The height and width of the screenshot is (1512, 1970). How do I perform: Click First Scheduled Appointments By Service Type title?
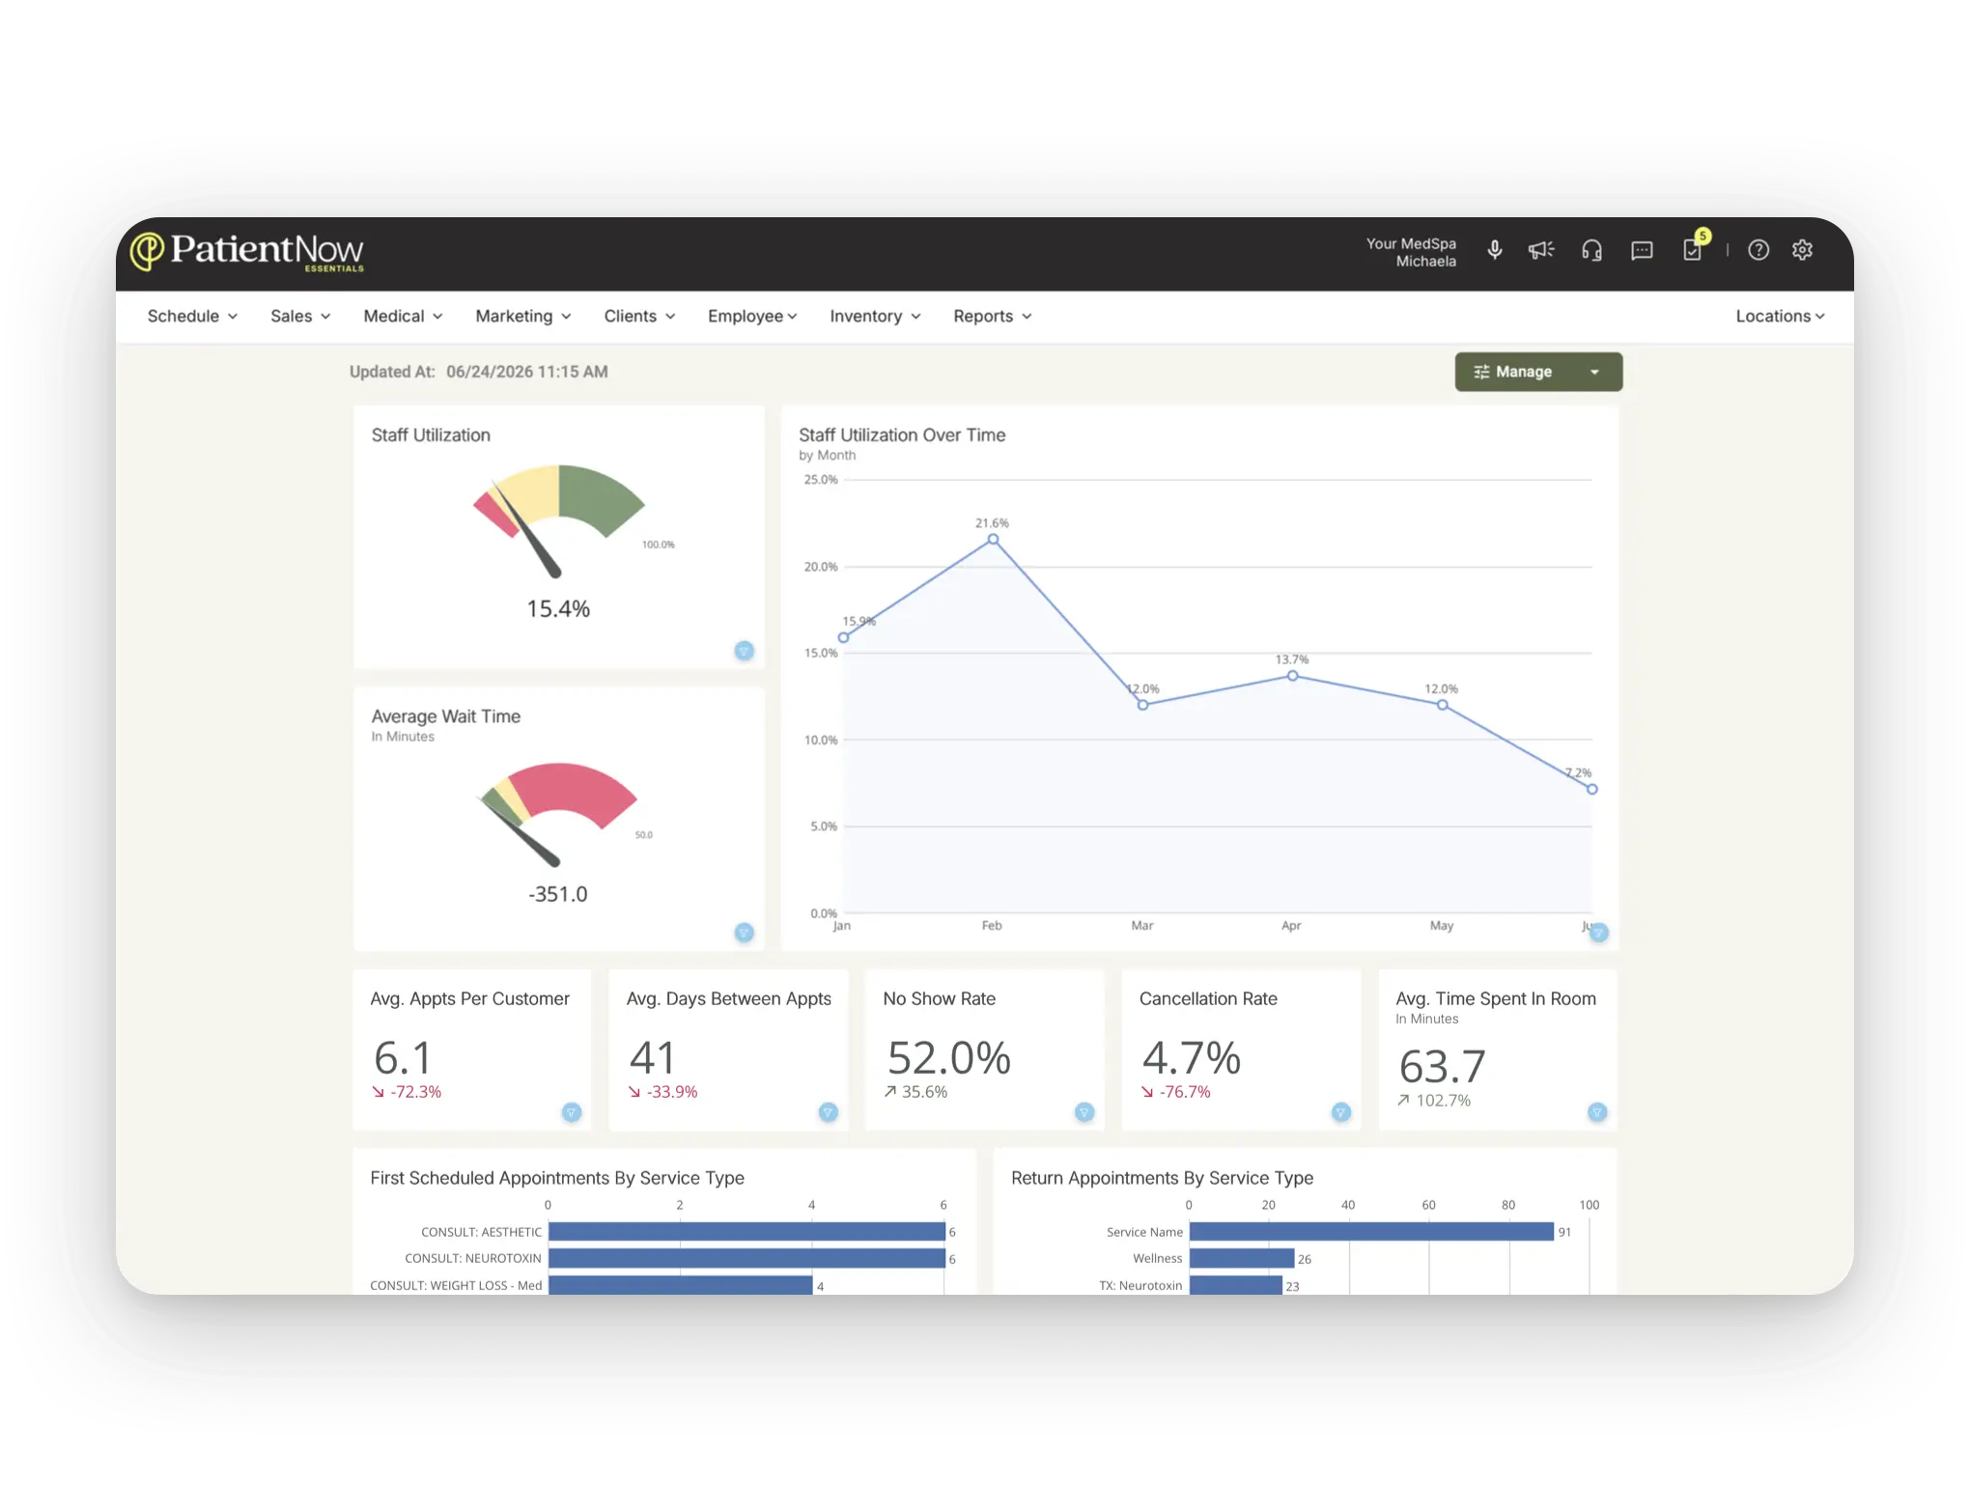557,1178
